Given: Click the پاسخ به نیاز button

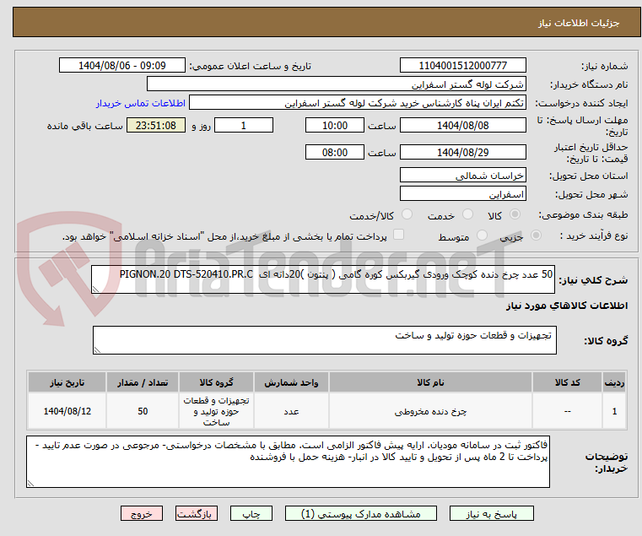Looking at the screenshot, I should click(x=492, y=513).
